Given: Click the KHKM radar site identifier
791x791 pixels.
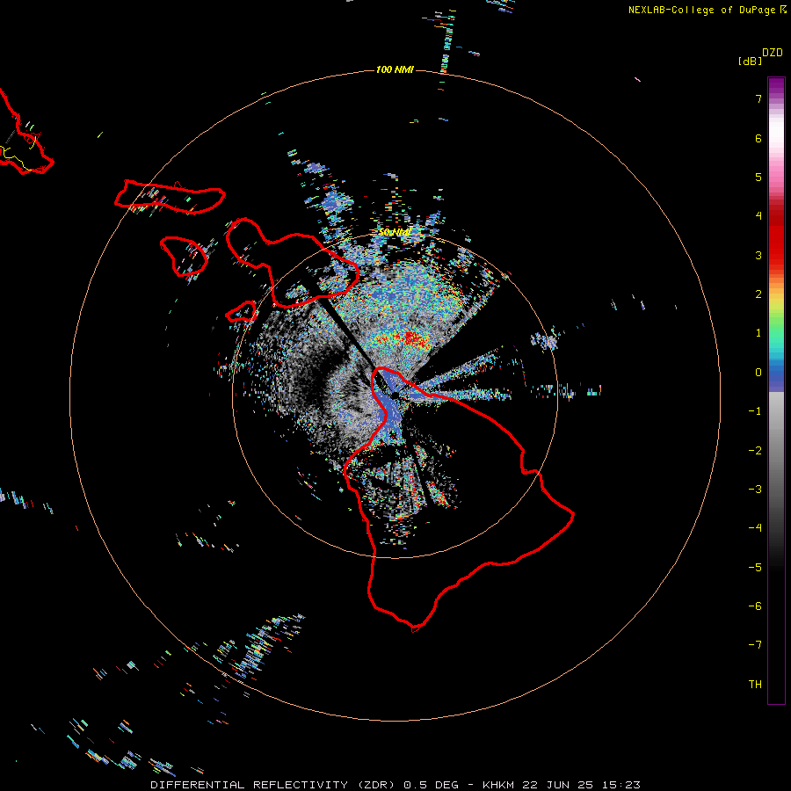Looking at the screenshot, I should (499, 785).
